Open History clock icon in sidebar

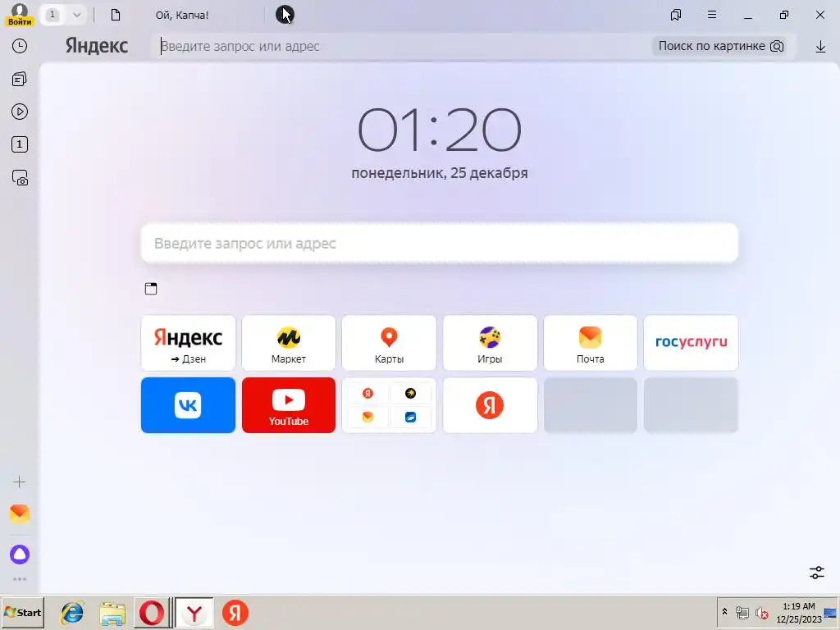coord(20,46)
